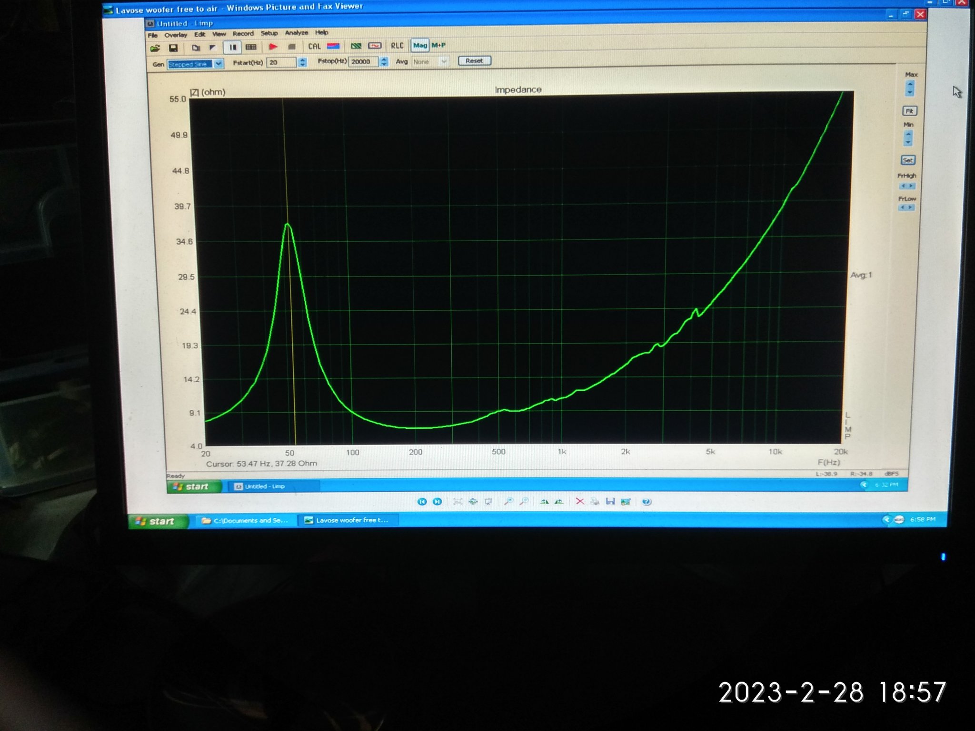Viewport: 975px width, 731px height.
Task: Click the Copy To floppy disk icon
Action: [610, 502]
